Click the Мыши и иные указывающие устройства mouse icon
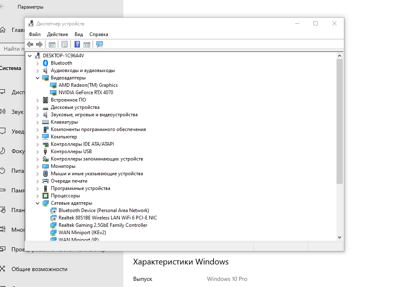The image size is (398, 287). pyautogui.click(x=45, y=174)
